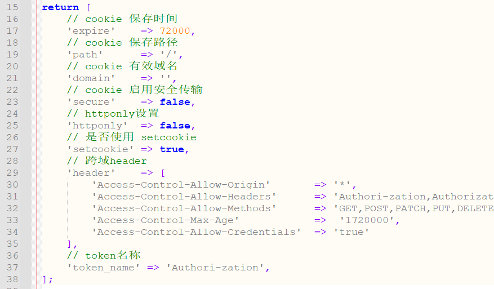Click the 'setcookie' true value
Viewport: 494px width, 289px height.
pyautogui.click(x=172, y=149)
